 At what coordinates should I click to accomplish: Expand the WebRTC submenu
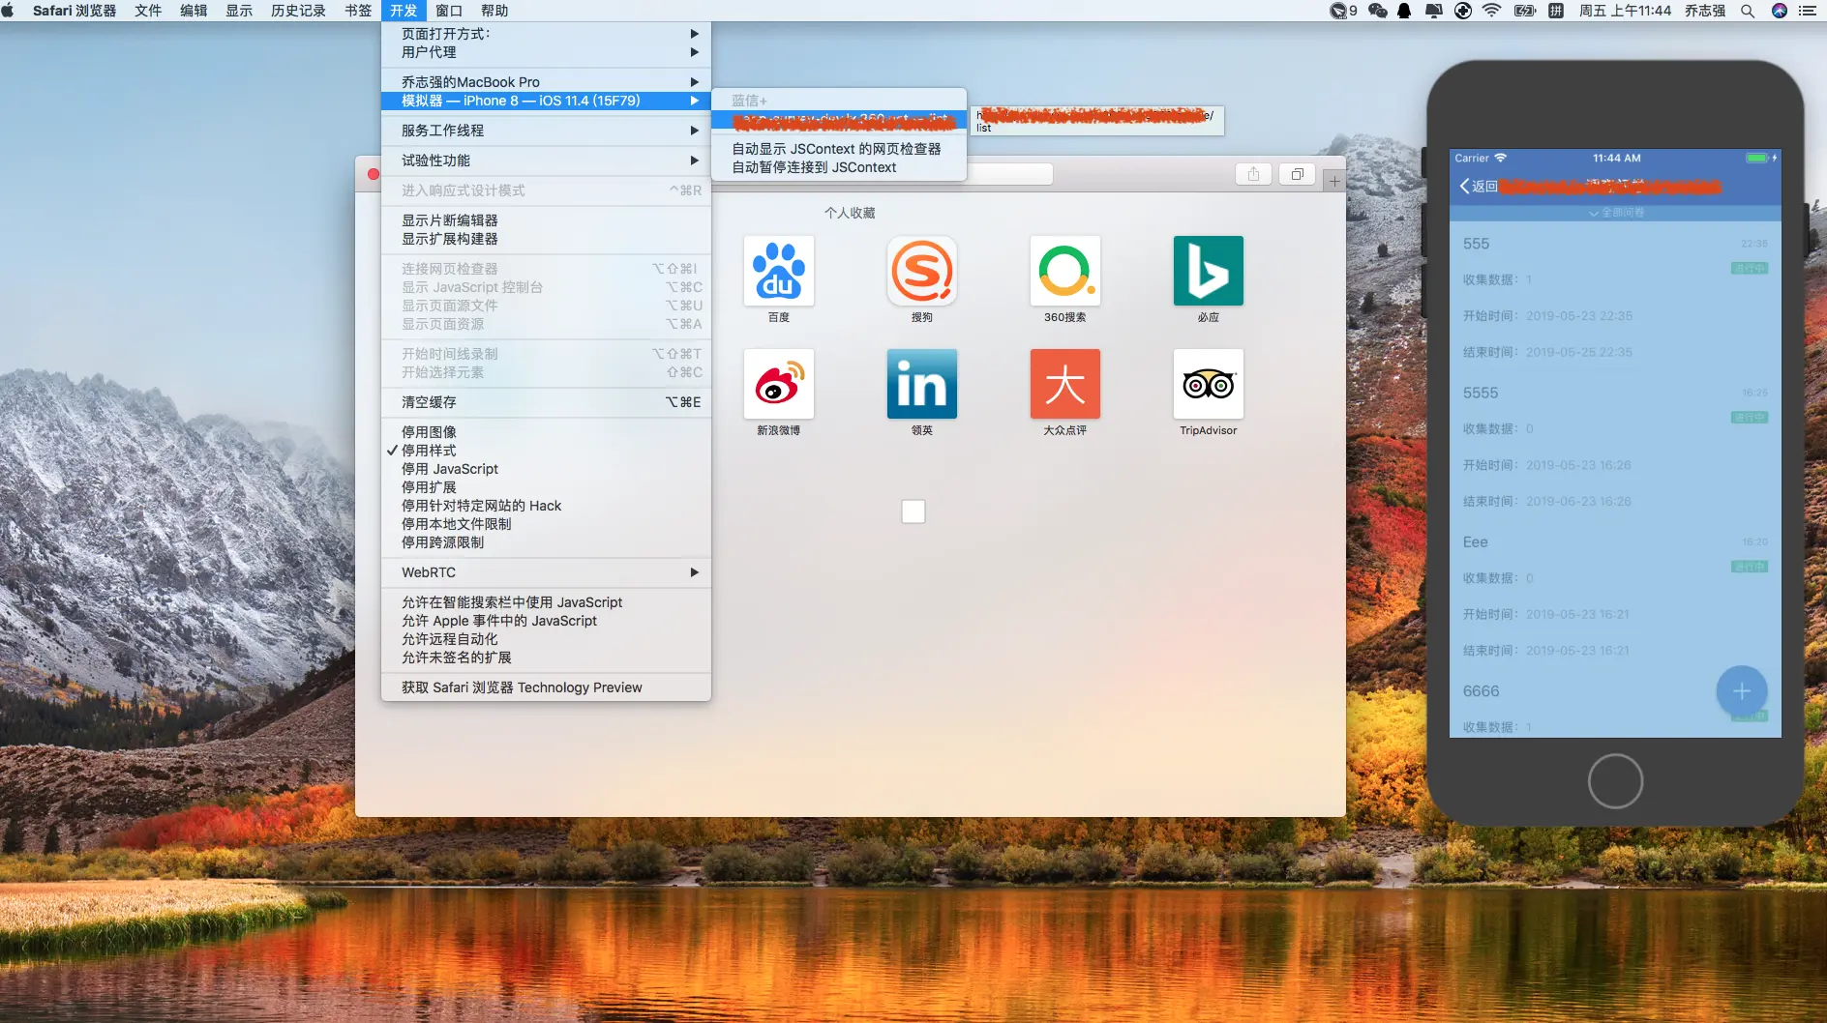tap(546, 572)
